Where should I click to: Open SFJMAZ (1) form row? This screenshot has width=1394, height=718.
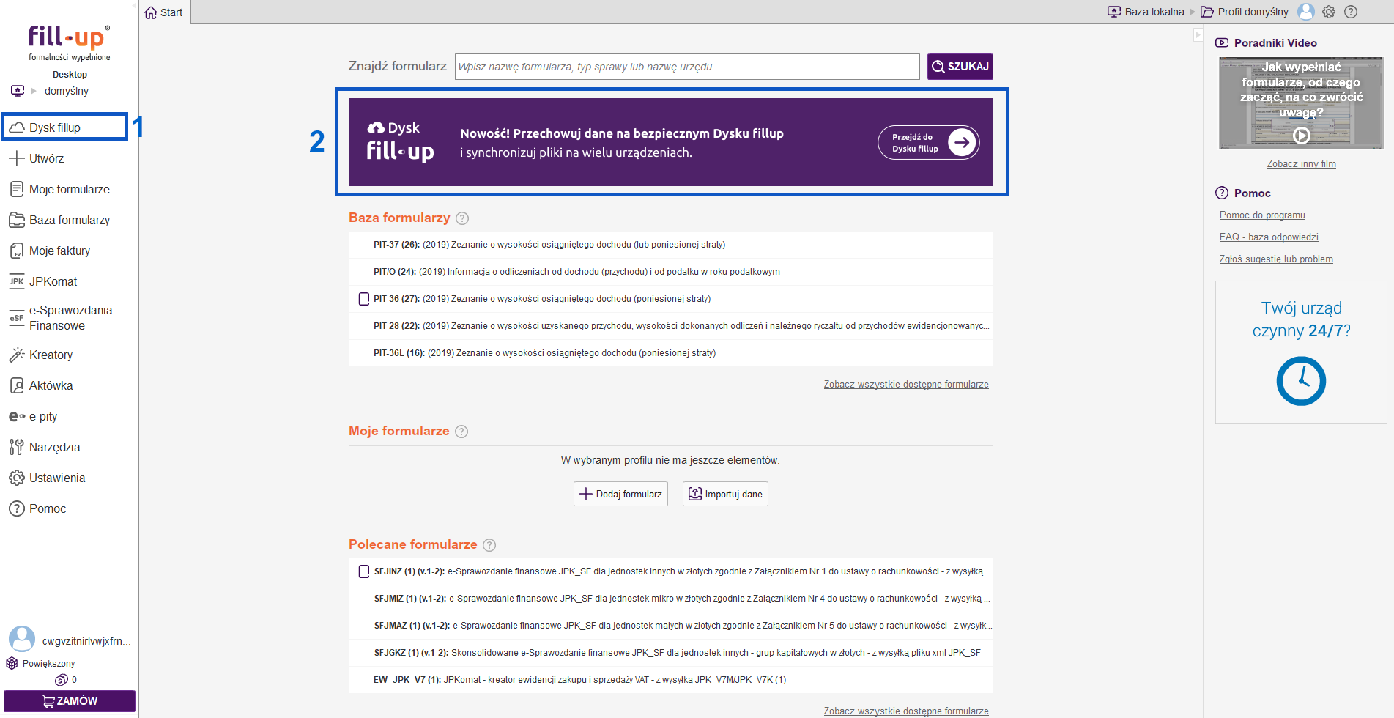point(671,626)
